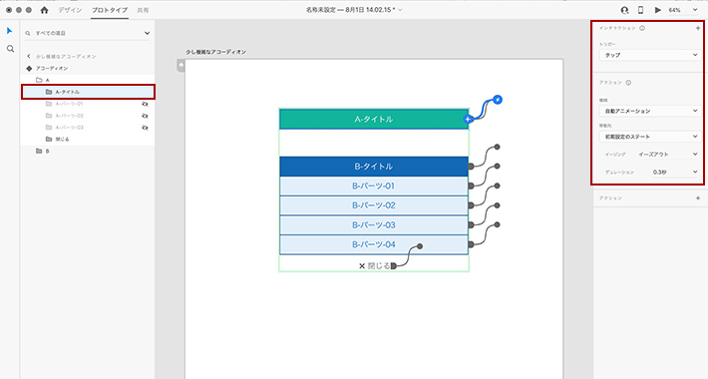Click the すべての項目 search field

click(x=88, y=34)
